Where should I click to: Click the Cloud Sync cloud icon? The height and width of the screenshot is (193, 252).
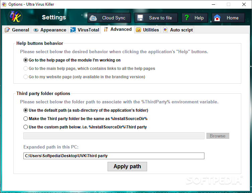pyautogui.click(x=93, y=18)
